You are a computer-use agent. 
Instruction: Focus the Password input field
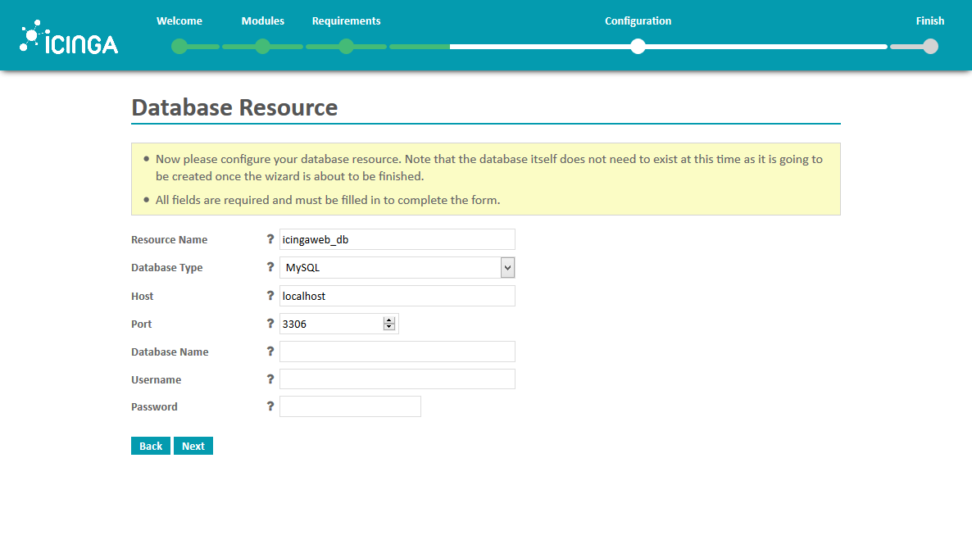(350, 406)
